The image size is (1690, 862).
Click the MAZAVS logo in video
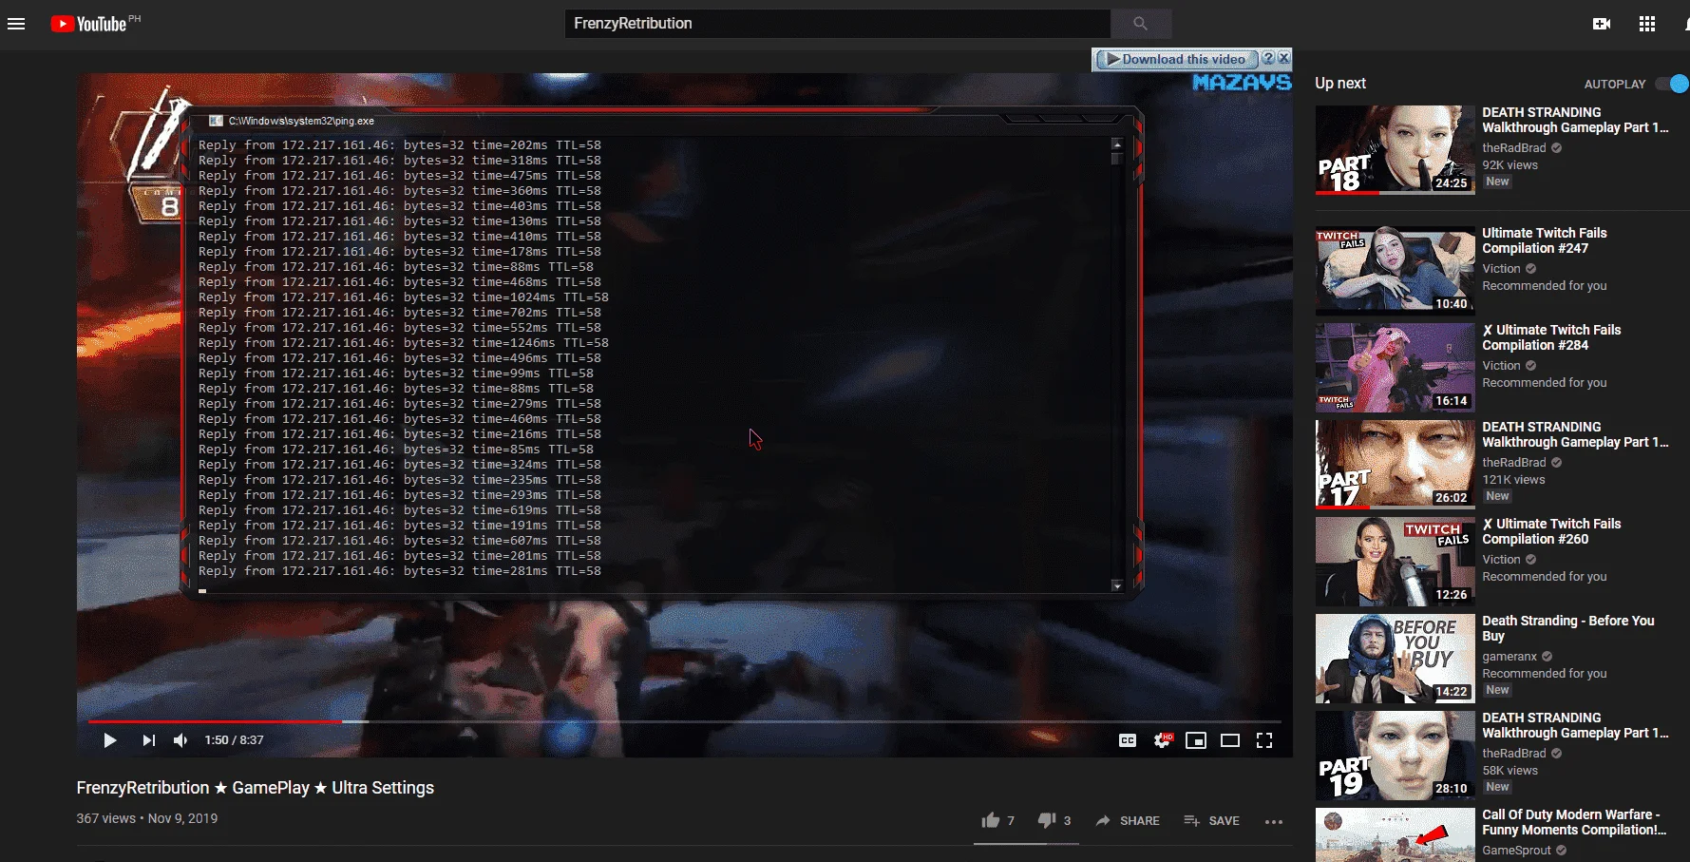tap(1242, 83)
